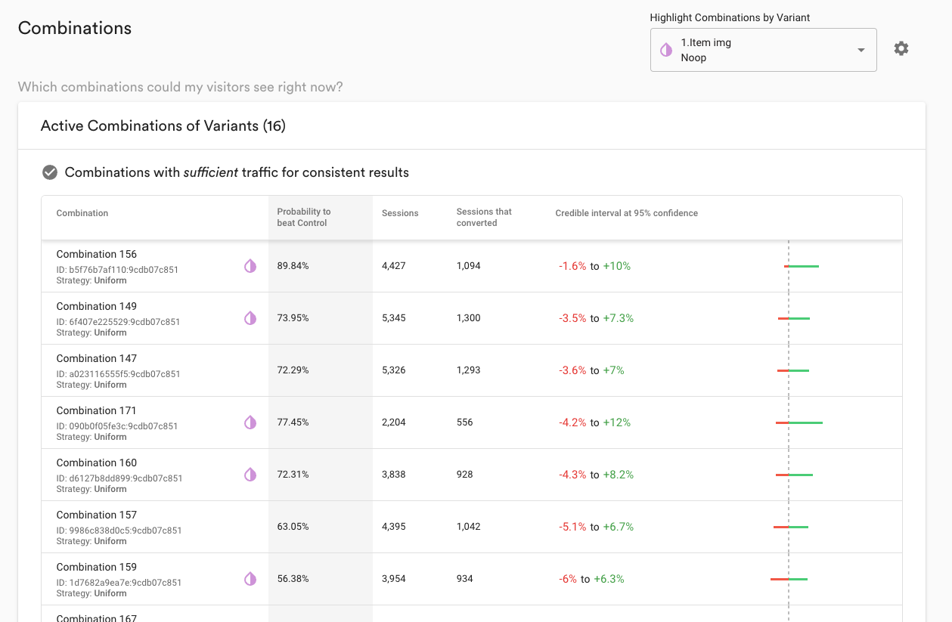The image size is (952, 622).
Task: Click probability value 77.45%
Action: [x=293, y=422]
